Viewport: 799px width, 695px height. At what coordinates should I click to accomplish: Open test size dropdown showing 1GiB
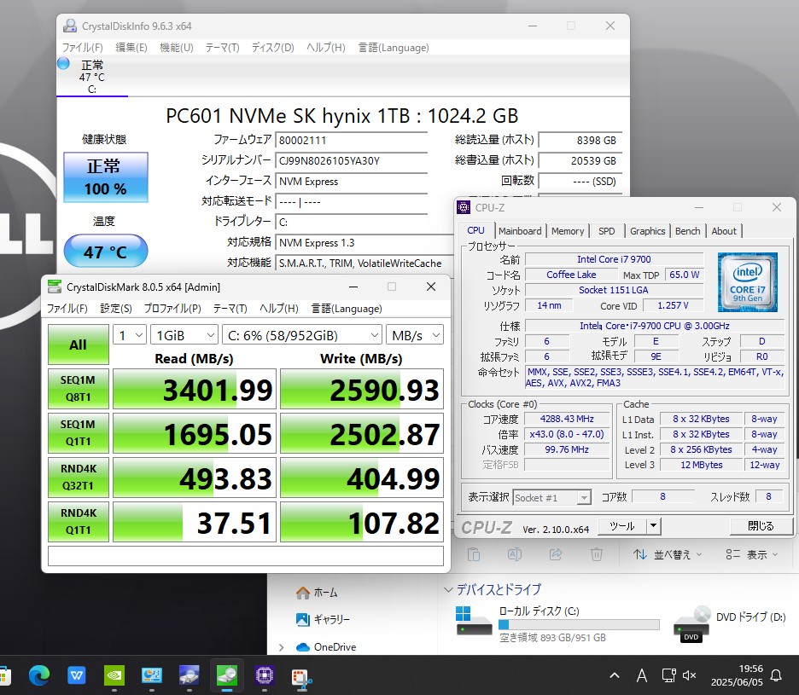tap(184, 335)
